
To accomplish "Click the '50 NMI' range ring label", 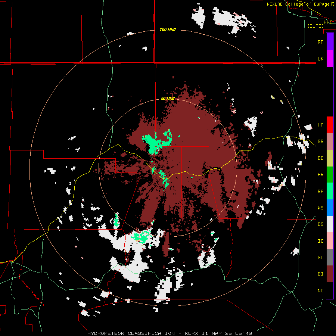I will [x=168, y=99].
